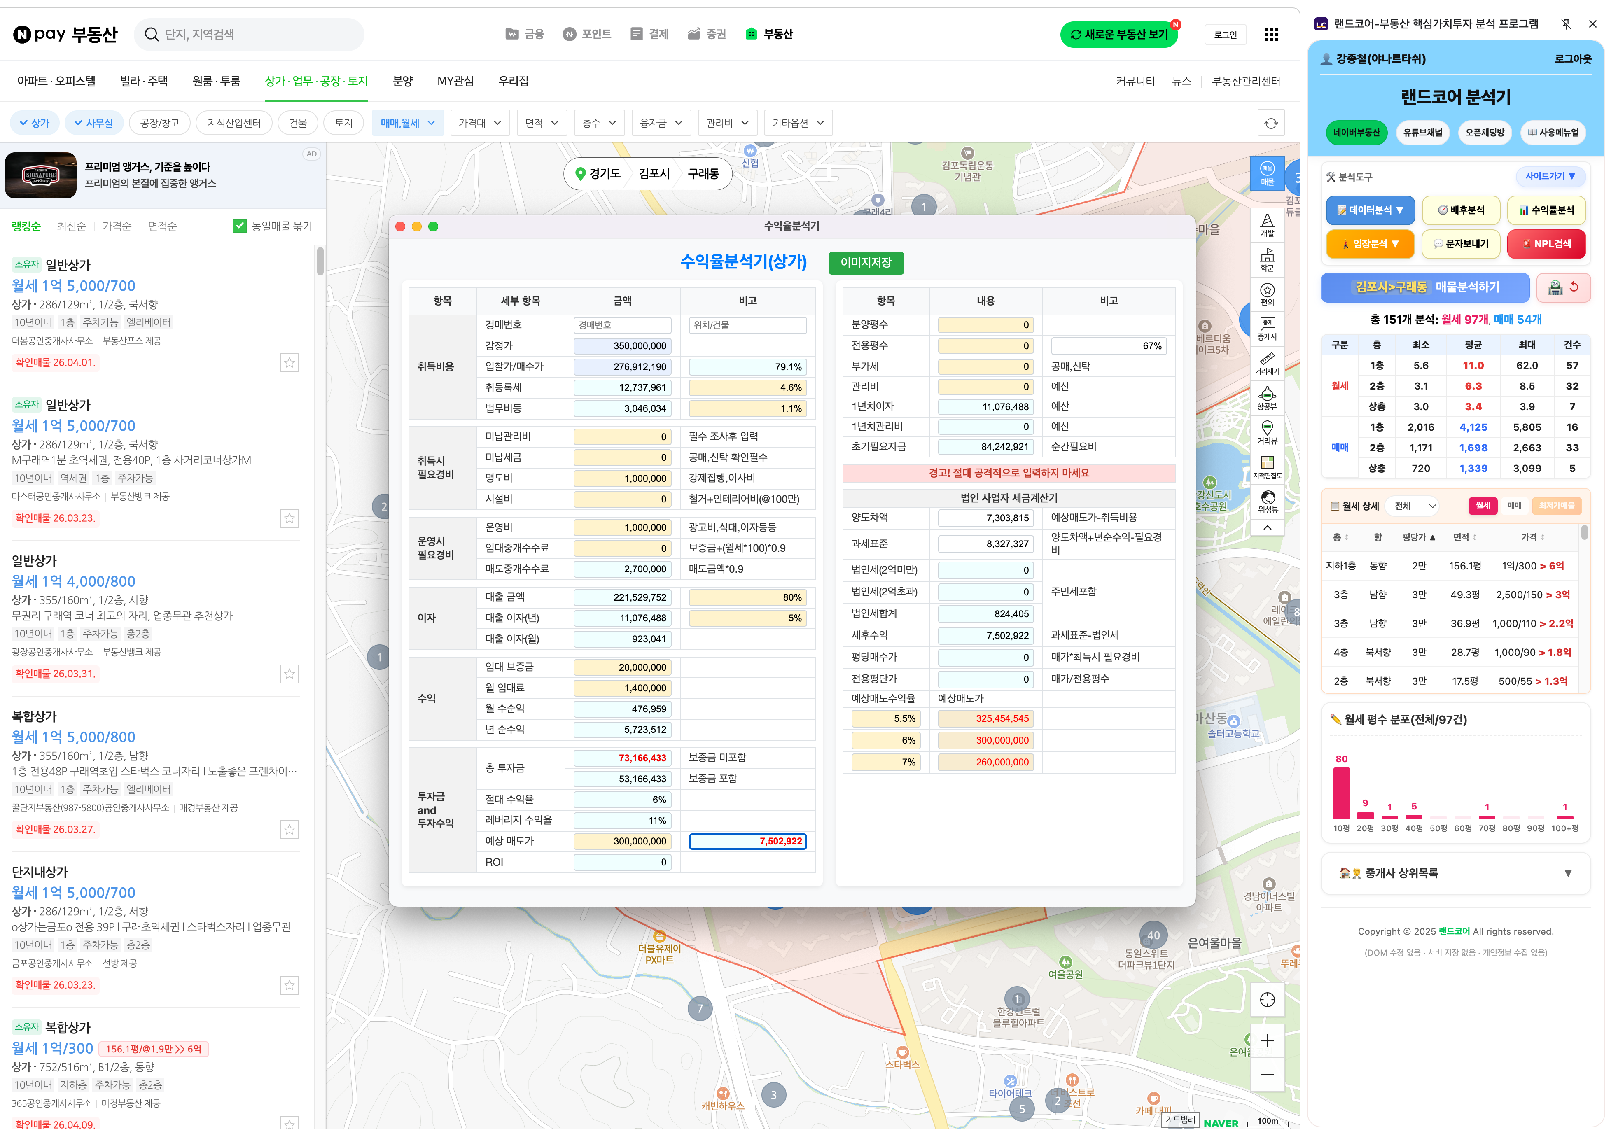Switch to 항공뷰 aerial view
The width and height of the screenshot is (1611, 1129).
pos(1266,398)
